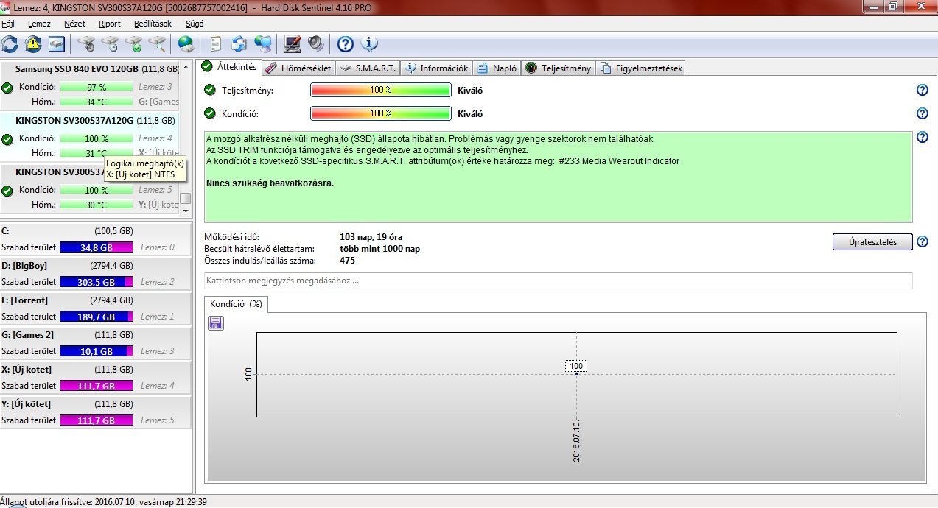Click the send report sync icon

239,44
